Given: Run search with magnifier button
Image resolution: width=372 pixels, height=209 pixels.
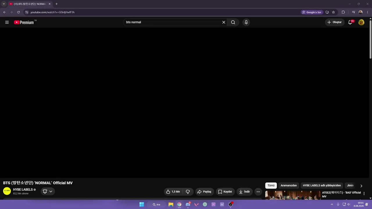Looking at the screenshot, I should (x=233, y=22).
